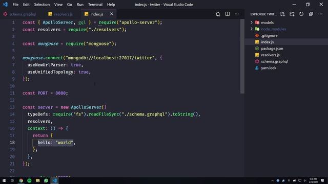Image resolution: width=328 pixels, height=184 pixels.
Task: Open yarn.lock in Explorer
Action: tap(269, 68)
